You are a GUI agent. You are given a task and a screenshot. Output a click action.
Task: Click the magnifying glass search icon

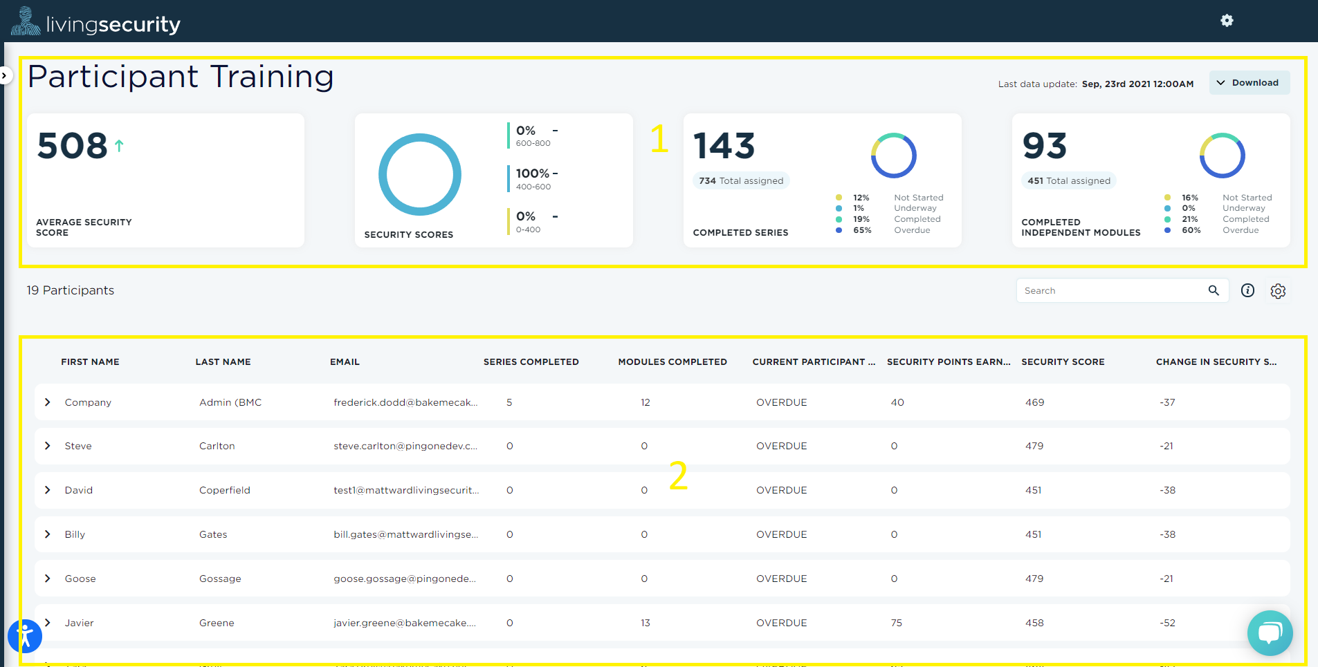click(1214, 290)
